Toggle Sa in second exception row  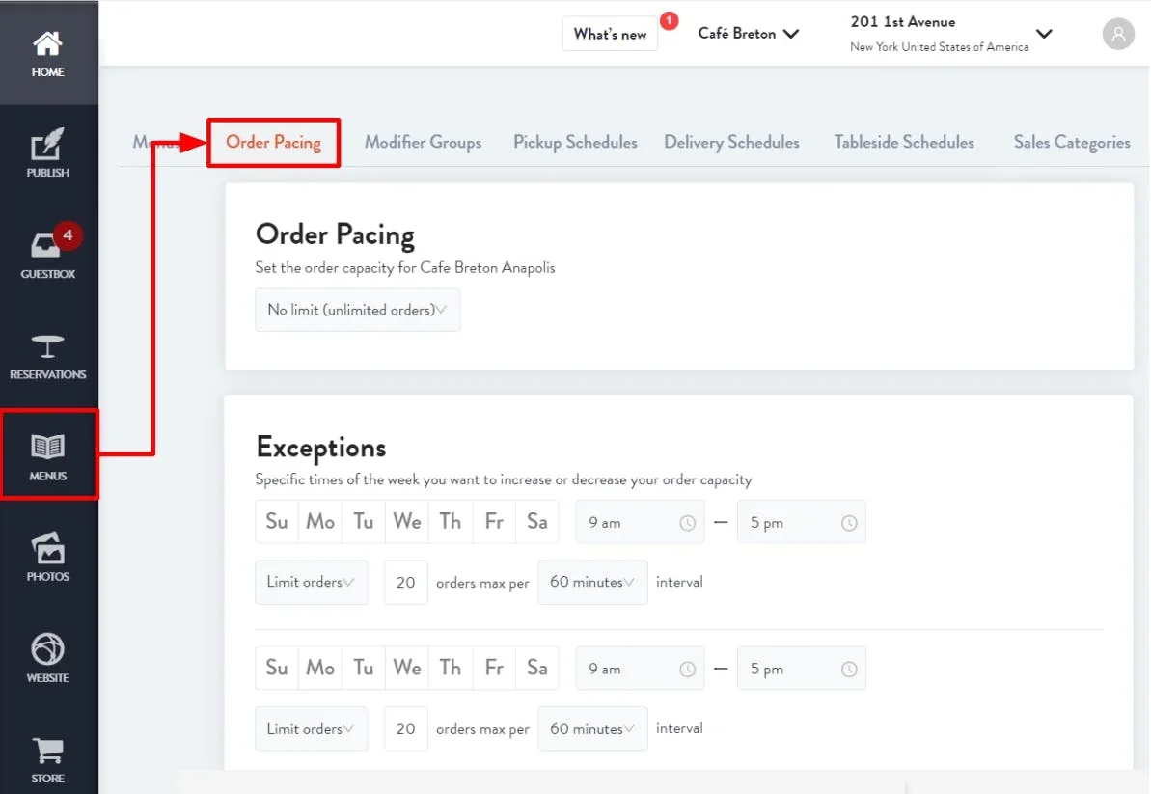click(537, 668)
